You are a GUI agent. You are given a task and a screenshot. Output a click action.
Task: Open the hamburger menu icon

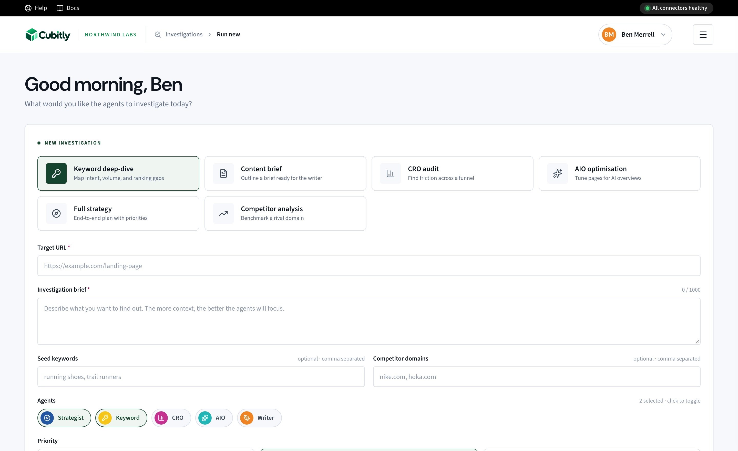703,34
